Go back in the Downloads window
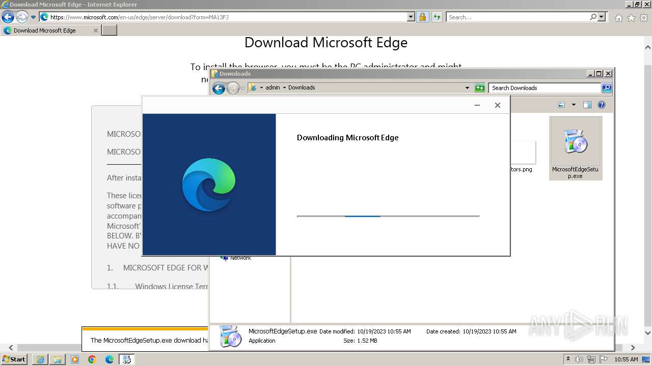Viewport: 652px width, 366px height. coord(219,88)
